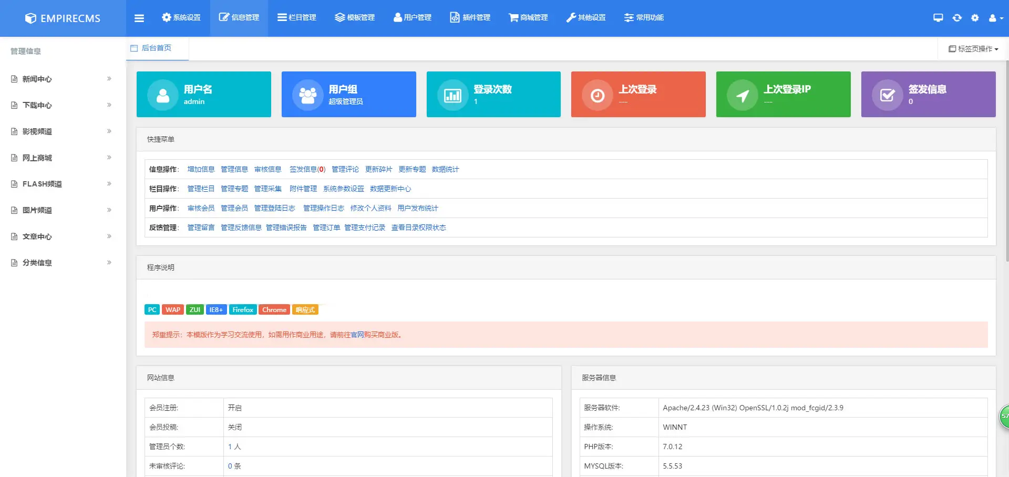Open the user account dropdown at top right
The width and height of the screenshot is (1009, 477).
[x=994, y=17]
